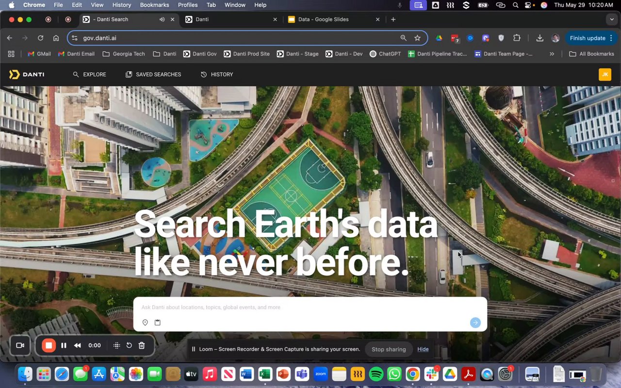The image size is (621, 388).
Task: Click the location pin icon in search box
Action: (145, 323)
